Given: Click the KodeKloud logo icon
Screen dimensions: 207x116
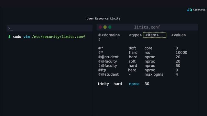Looking at the screenshot, I should coord(190,10).
